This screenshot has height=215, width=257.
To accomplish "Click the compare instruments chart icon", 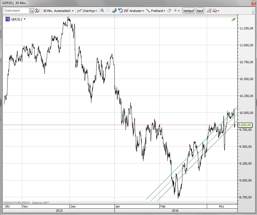I will 37,11.
